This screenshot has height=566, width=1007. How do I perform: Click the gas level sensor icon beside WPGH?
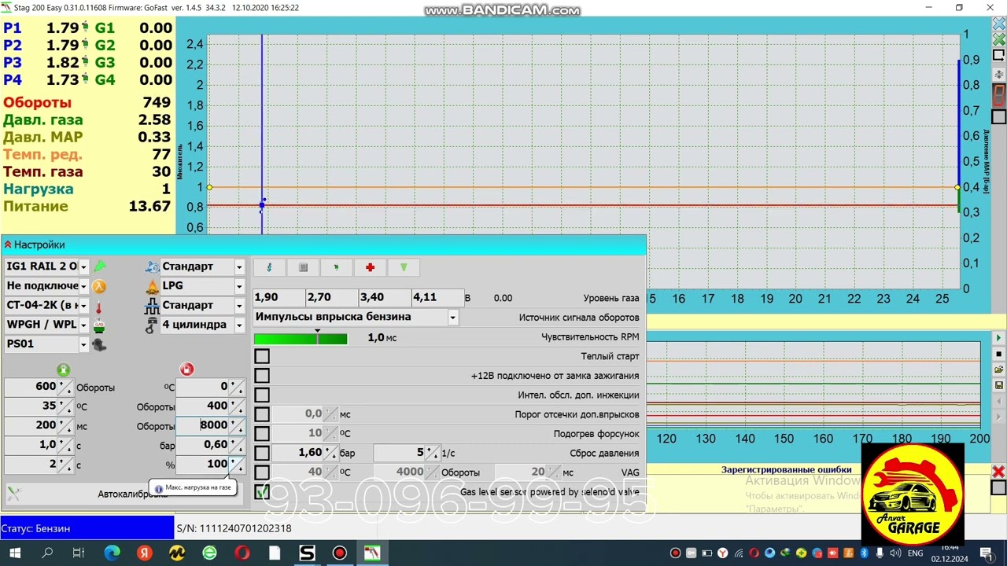click(99, 325)
